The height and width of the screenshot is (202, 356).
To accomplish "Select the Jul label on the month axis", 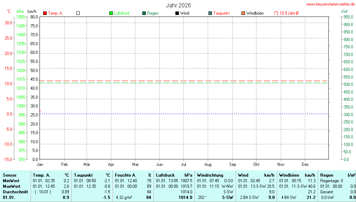I will [184, 164].
